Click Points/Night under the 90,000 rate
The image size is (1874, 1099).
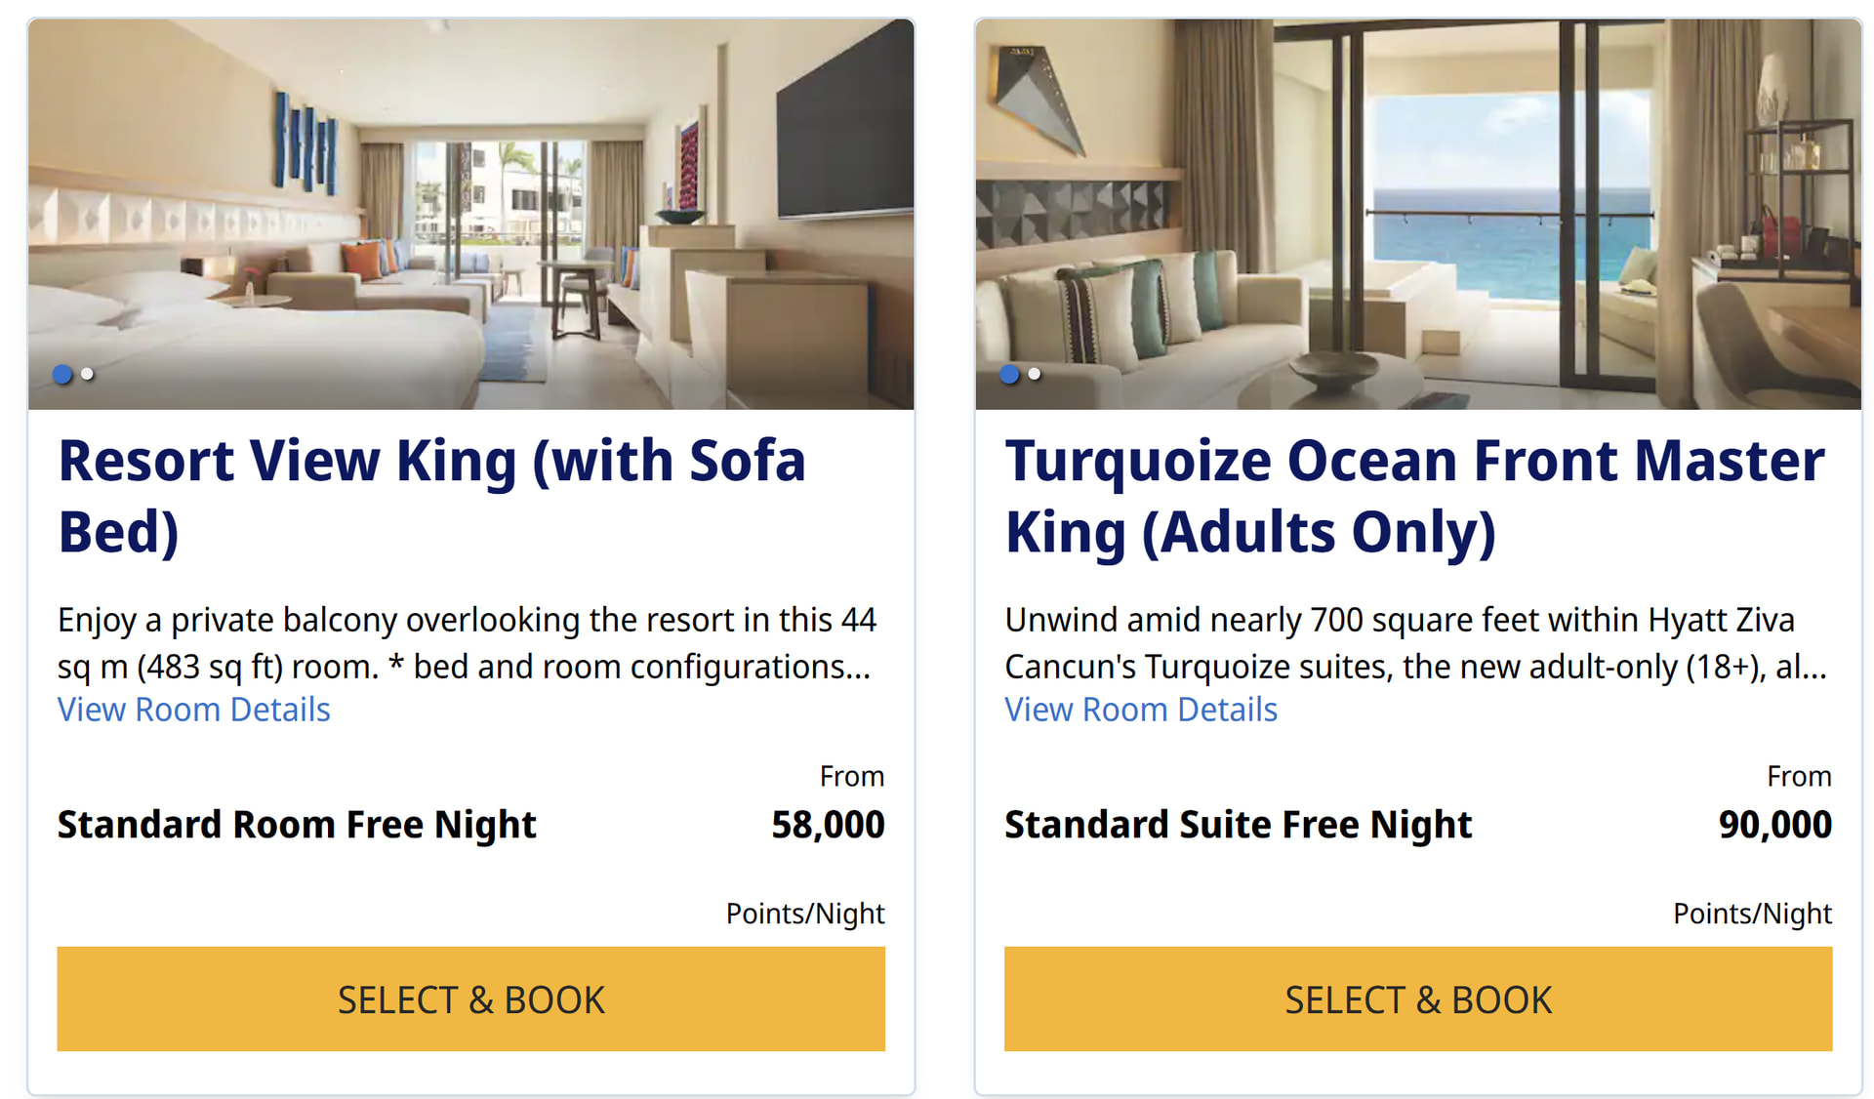(x=1752, y=914)
